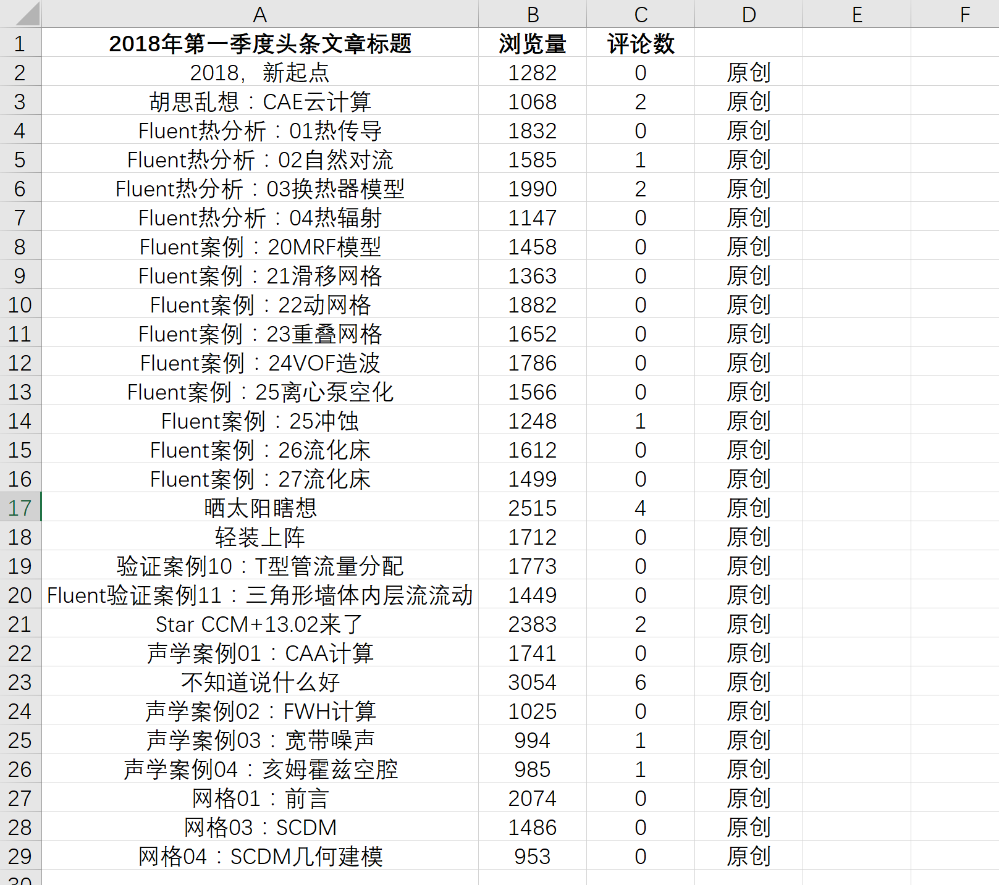Select cell Fluent热分析：01热传导
Viewport: 999px width, 885px height.
click(260, 130)
